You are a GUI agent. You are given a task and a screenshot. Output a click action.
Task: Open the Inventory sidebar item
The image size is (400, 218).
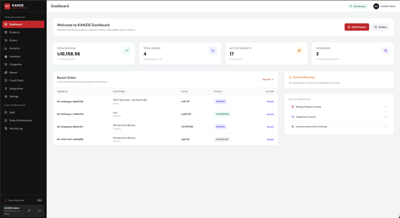pyautogui.click(x=23, y=56)
